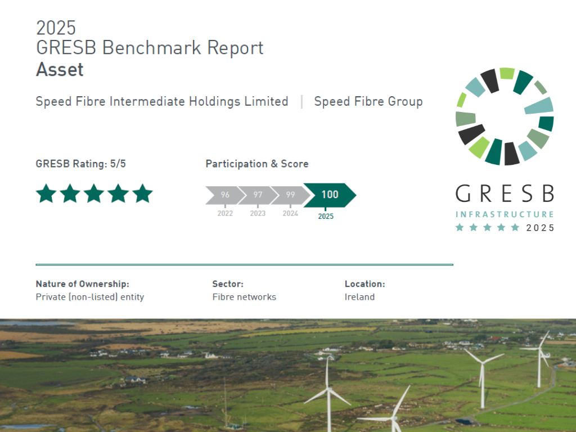The height and width of the screenshot is (432, 576).
Task: Click the Ireland location value
Action: [x=359, y=297]
